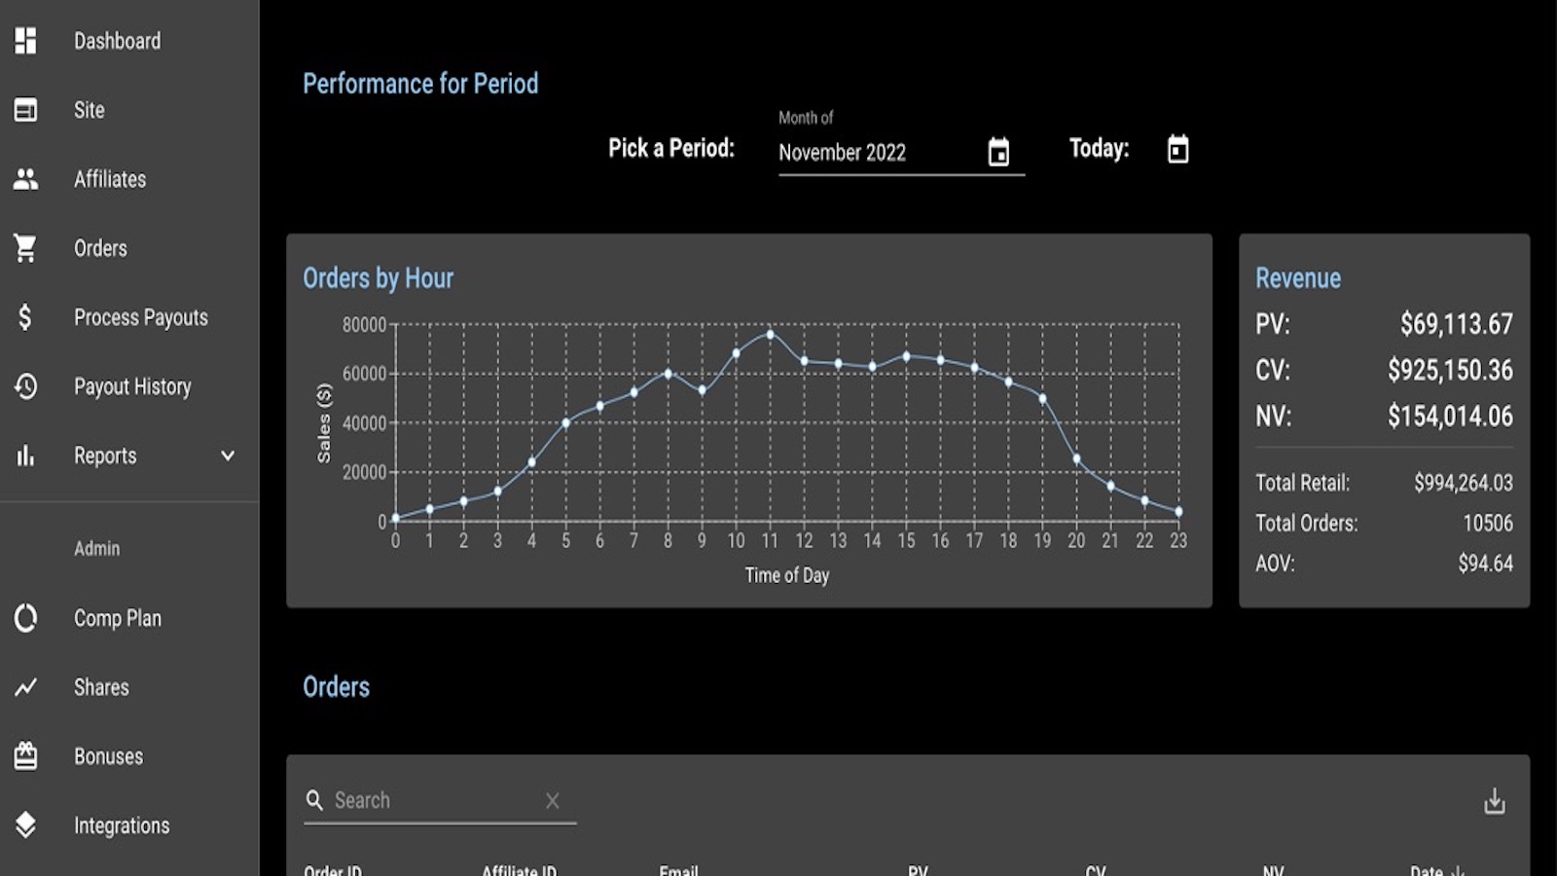Click the Integrations layers icon
This screenshot has width=1557, height=876.
pos(25,825)
